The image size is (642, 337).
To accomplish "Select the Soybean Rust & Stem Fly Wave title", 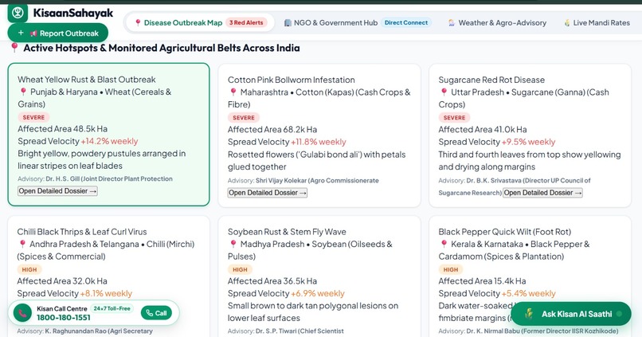I will pos(287,232).
